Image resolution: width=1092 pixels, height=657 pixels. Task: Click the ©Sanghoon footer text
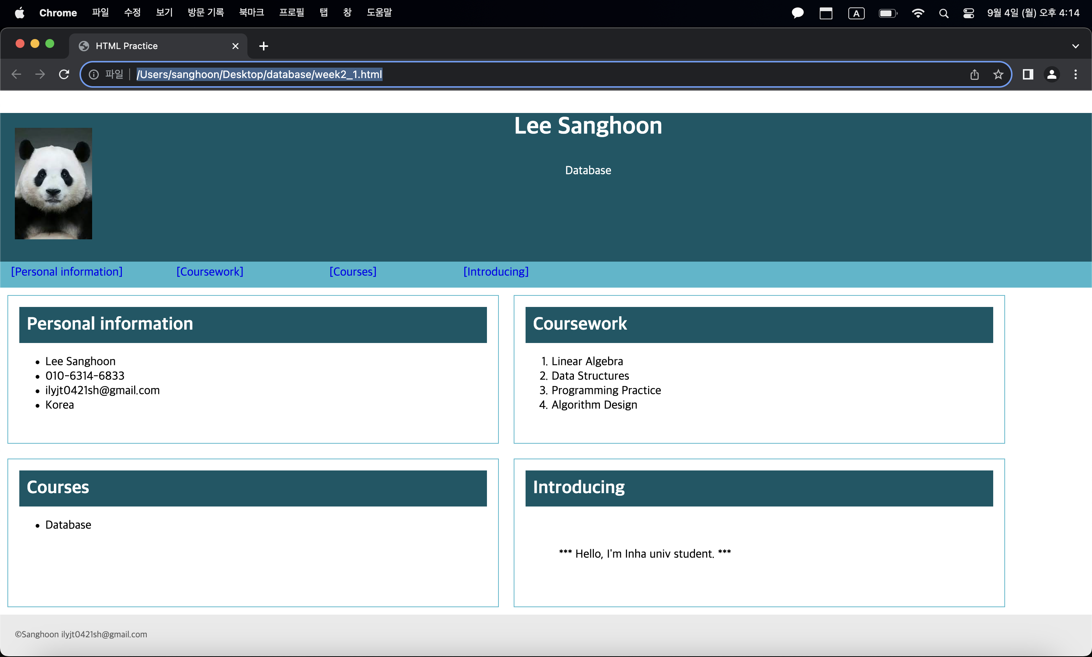(81, 634)
